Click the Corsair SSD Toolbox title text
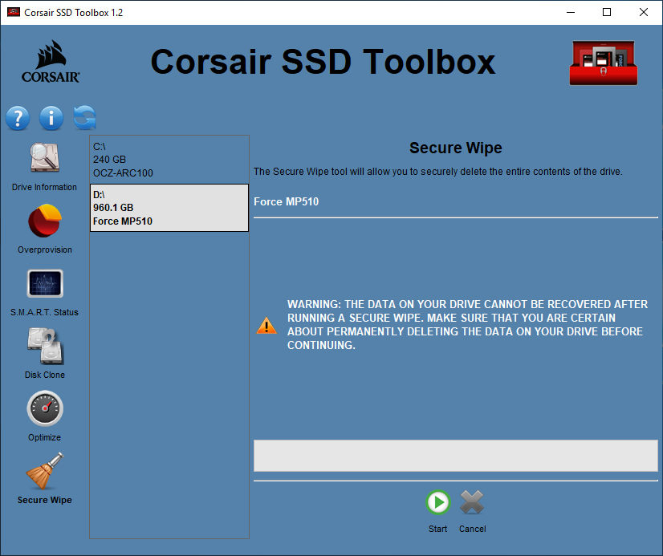Image resolution: width=663 pixels, height=556 pixels. tap(323, 62)
